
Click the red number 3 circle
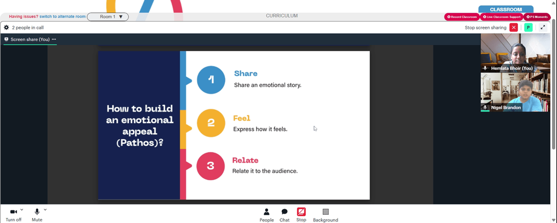pos(211,166)
